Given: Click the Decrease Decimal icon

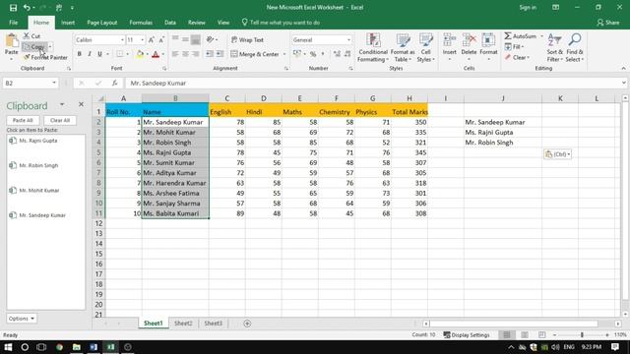Looking at the screenshot, I should coord(347,54).
